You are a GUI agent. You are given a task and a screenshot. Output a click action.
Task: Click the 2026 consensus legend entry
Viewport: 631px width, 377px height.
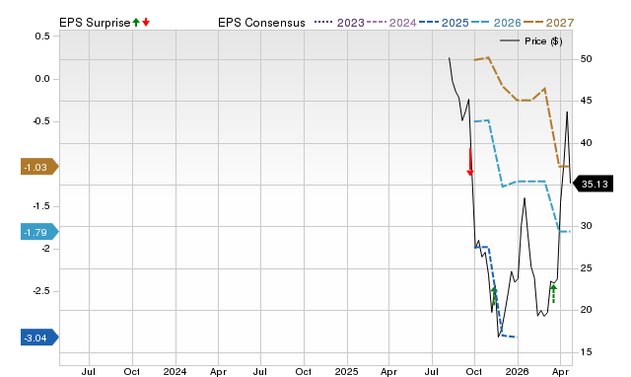[496, 23]
